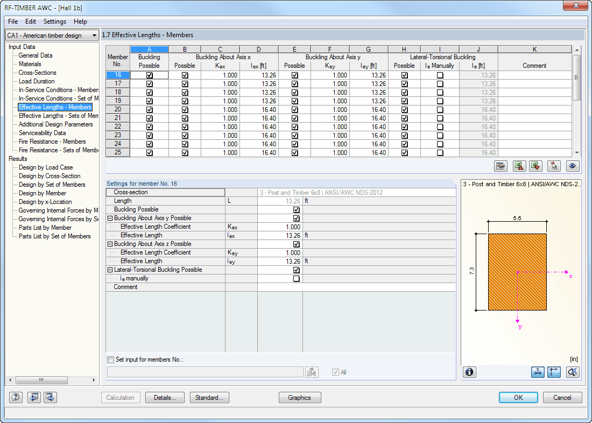Screen dimensions: 592x423
Task: Click the pick members icon next to input field
Action: tap(312, 372)
